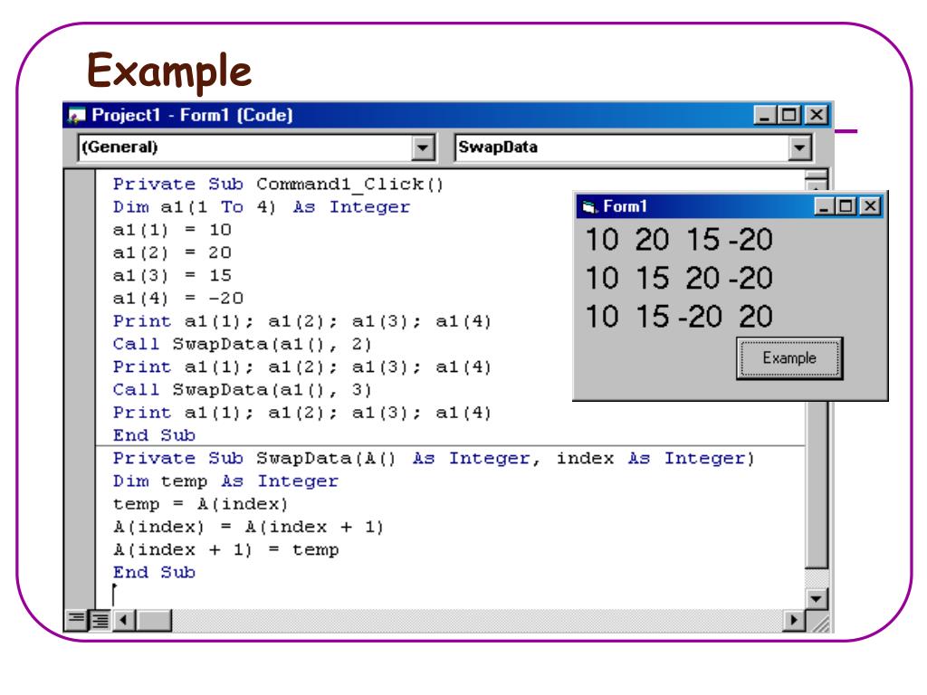Click the vertical scrollbar down arrow

click(817, 599)
